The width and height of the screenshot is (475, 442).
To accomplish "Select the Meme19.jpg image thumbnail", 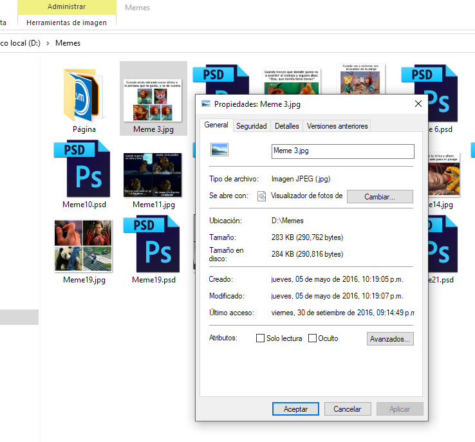I will [x=84, y=246].
